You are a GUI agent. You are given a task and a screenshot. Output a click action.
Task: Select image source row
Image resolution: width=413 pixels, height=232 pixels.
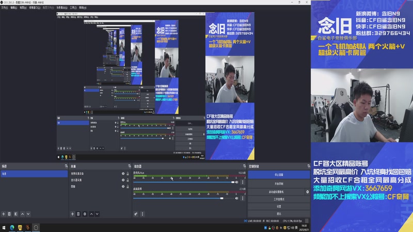pyautogui.click(x=100, y=187)
